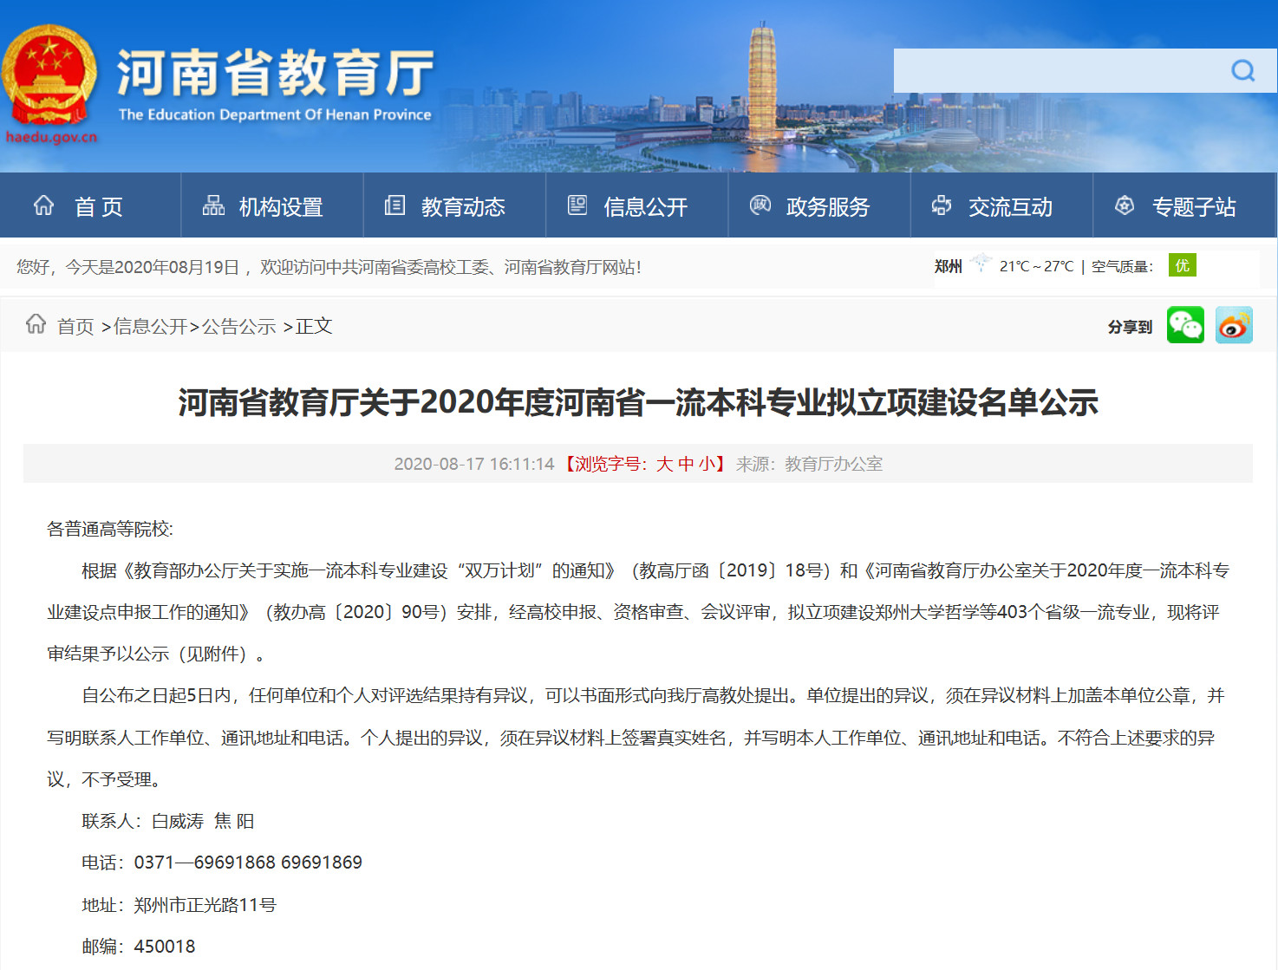Share the article via WeChat icon
This screenshot has height=970, width=1278.
point(1185,325)
